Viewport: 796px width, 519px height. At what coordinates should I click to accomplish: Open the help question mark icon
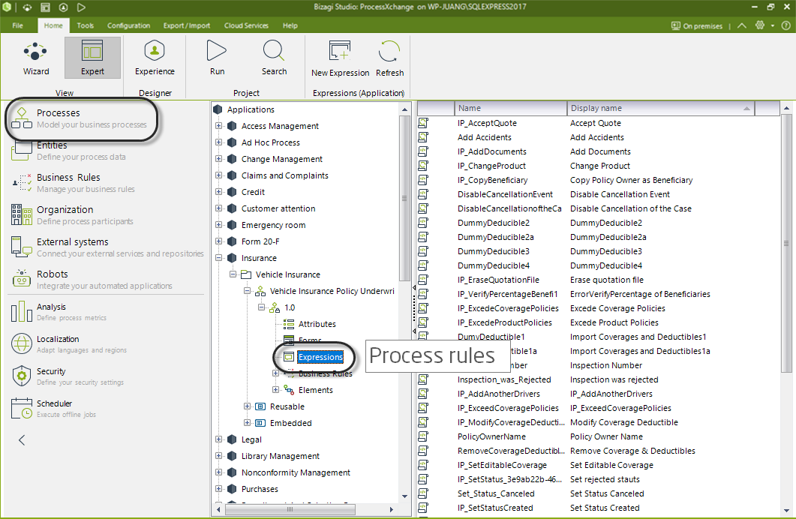[785, 25]
